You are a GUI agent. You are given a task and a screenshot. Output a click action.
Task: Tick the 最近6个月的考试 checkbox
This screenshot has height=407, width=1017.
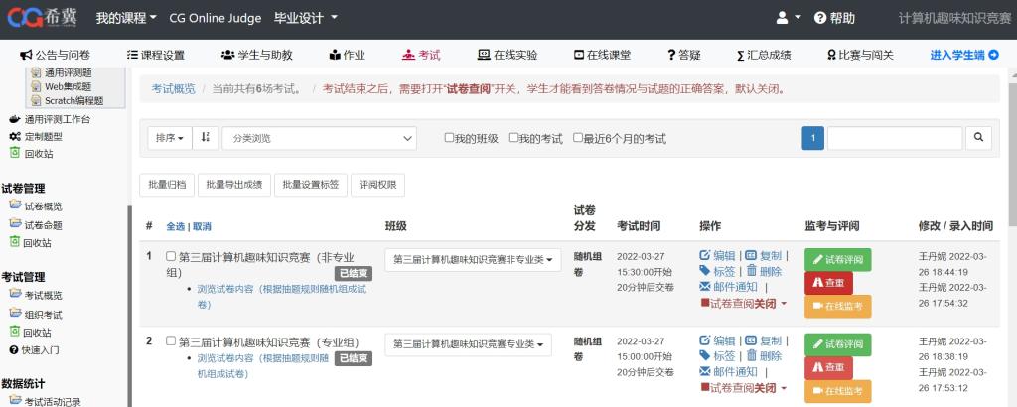point(578,138)
